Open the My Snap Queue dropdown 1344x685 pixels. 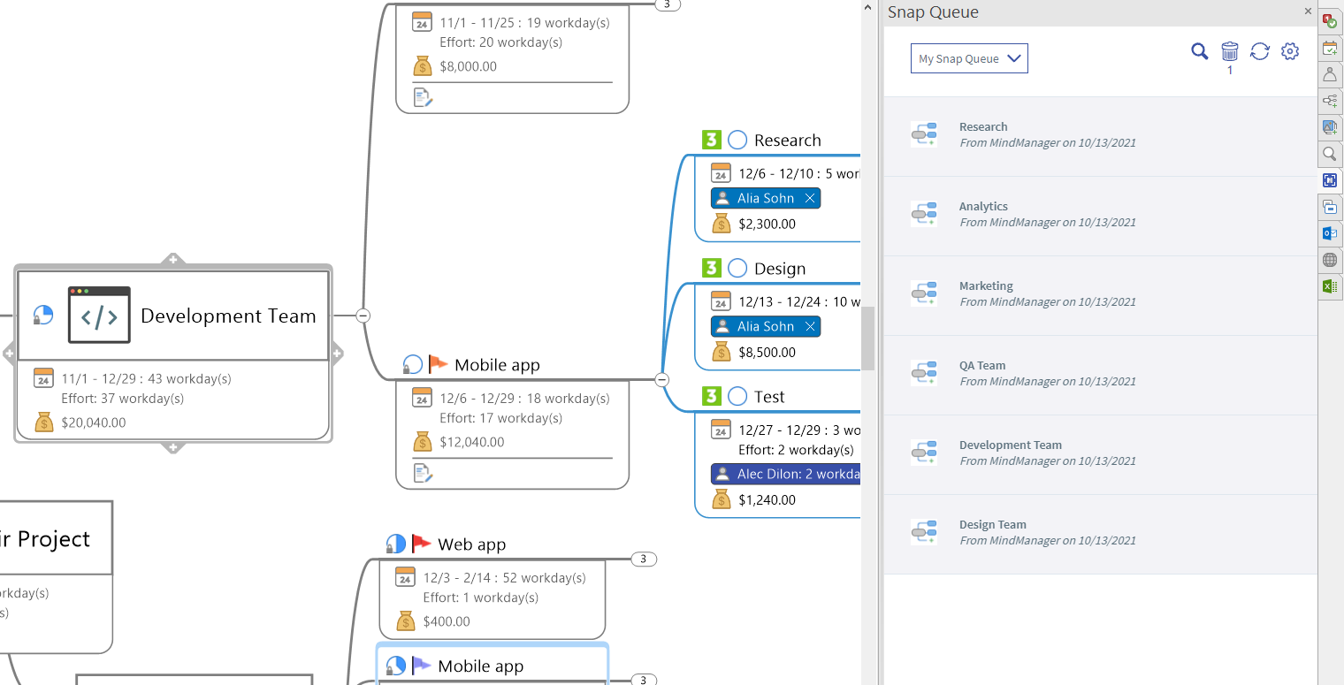(969, 58)
